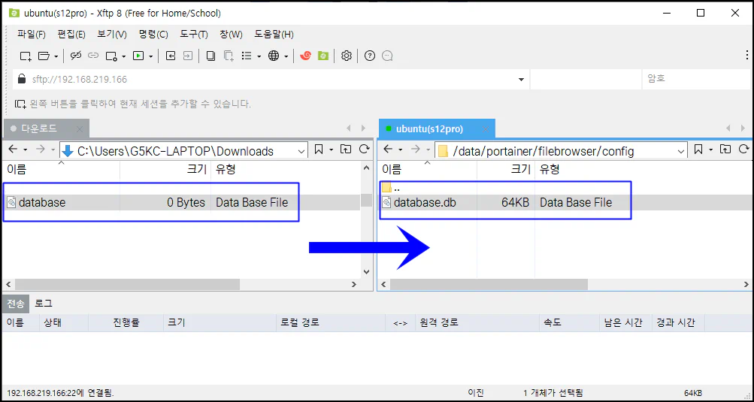
Task: Sort local pane by 크기 column
Action: pos(165,169)
